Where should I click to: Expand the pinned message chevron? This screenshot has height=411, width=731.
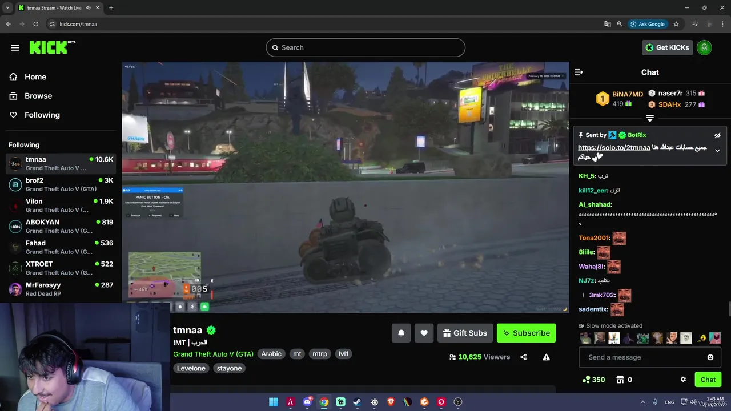click(717, 151)
